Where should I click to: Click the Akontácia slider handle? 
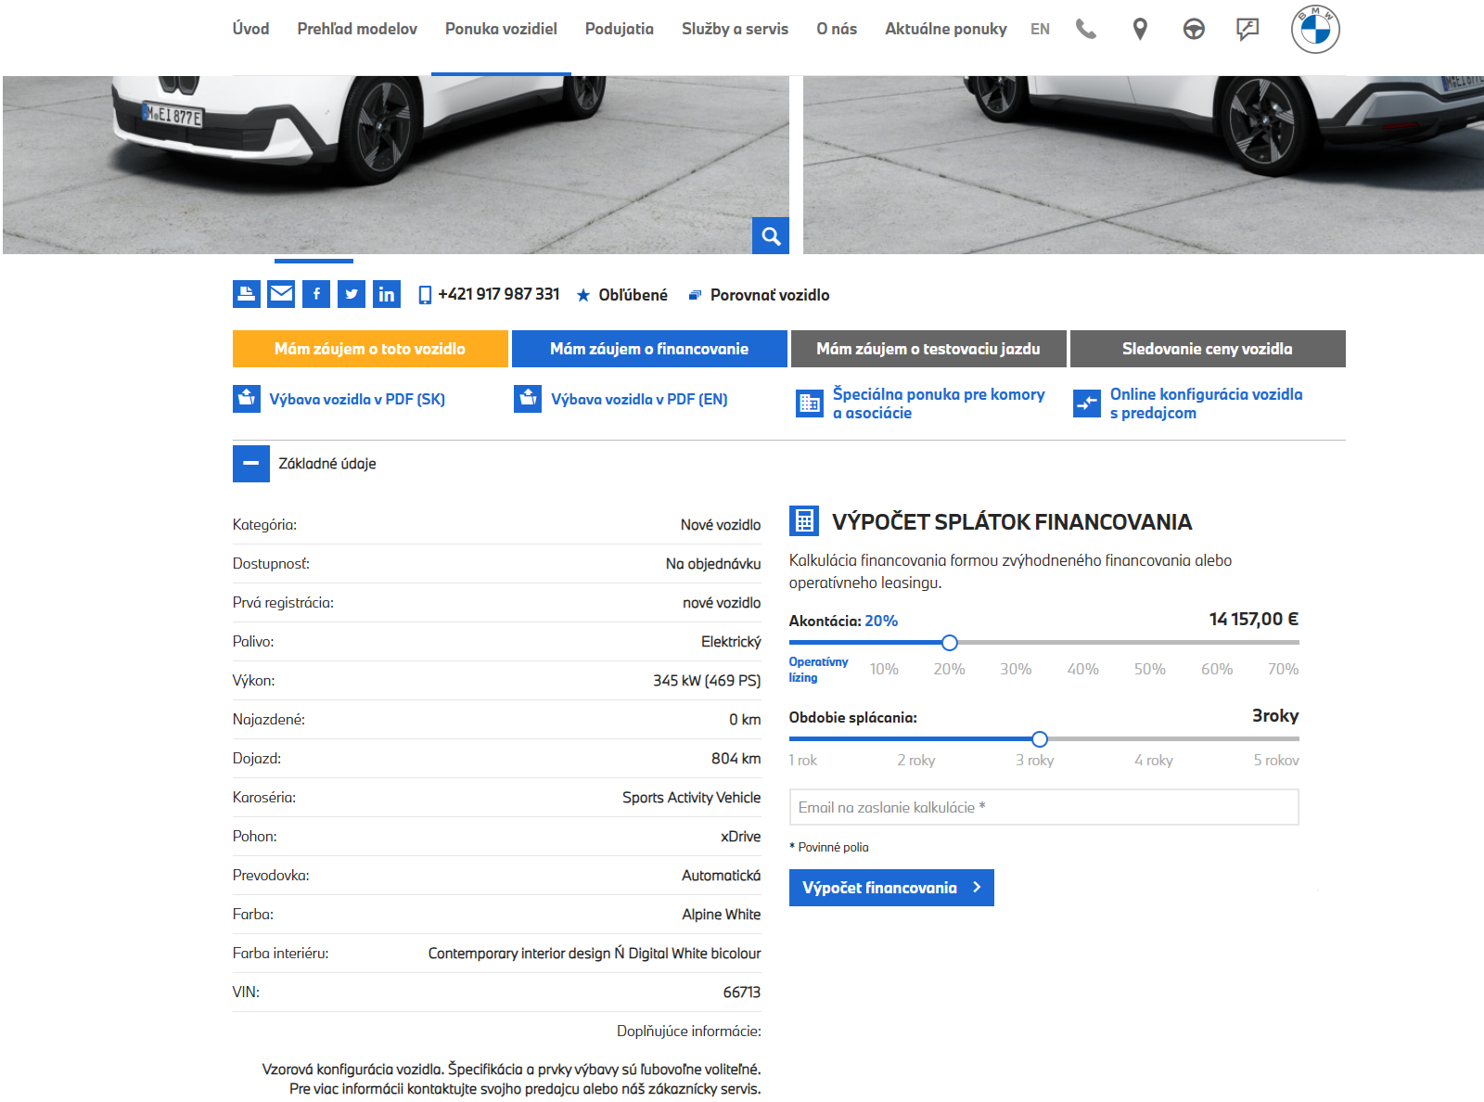point(949,643)
